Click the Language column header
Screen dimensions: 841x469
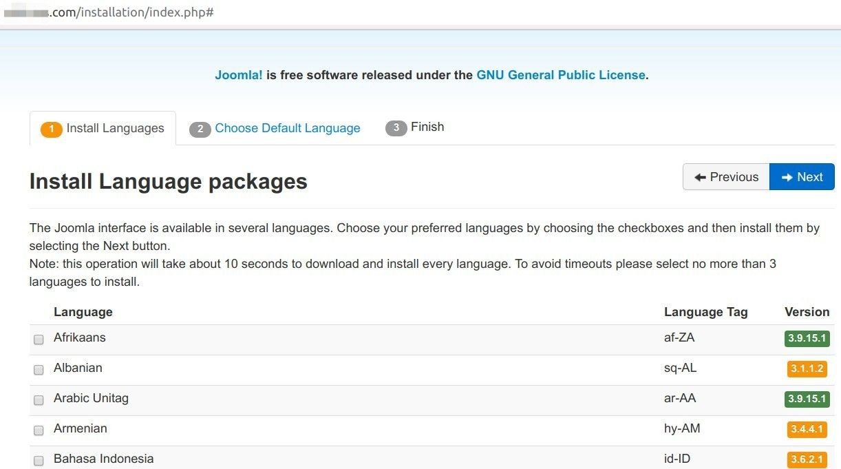pos(83,312)
